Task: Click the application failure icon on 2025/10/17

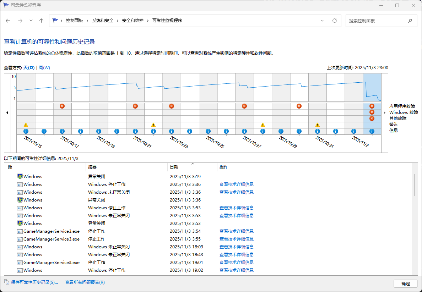Action: [x=62, y=106]
